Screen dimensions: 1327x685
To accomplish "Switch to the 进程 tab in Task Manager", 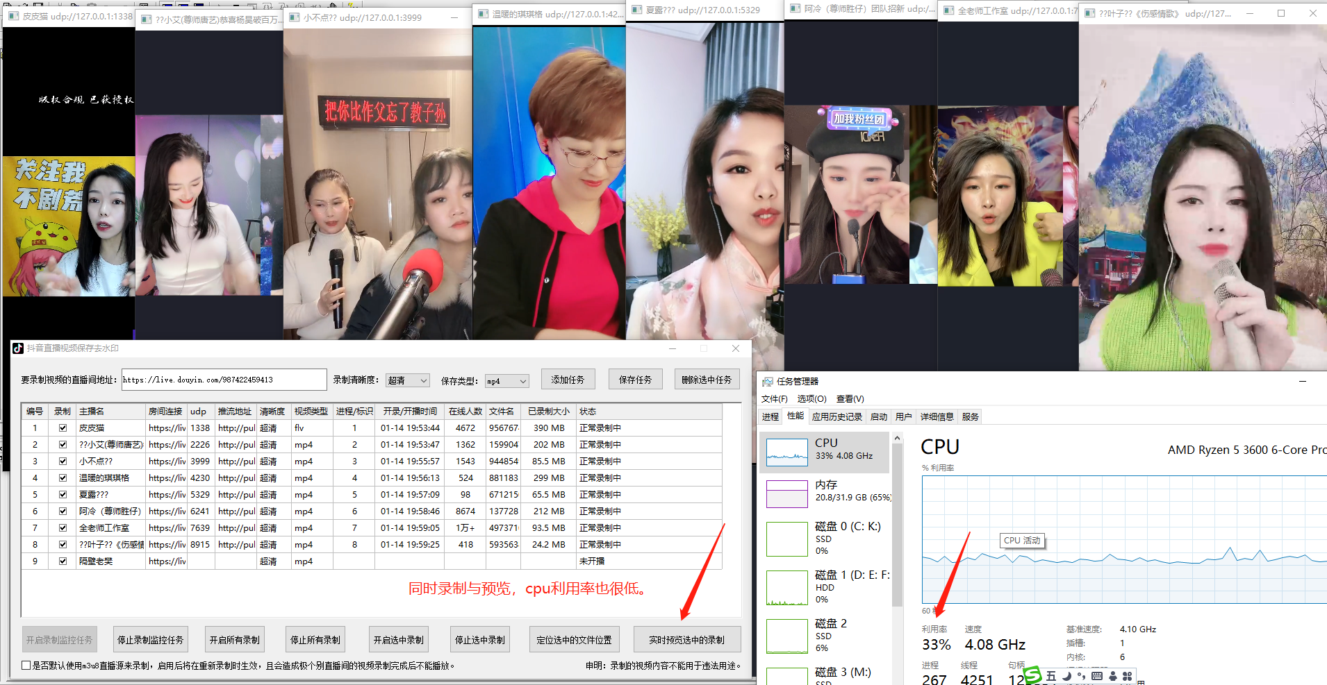I will (x=770, y=417).
